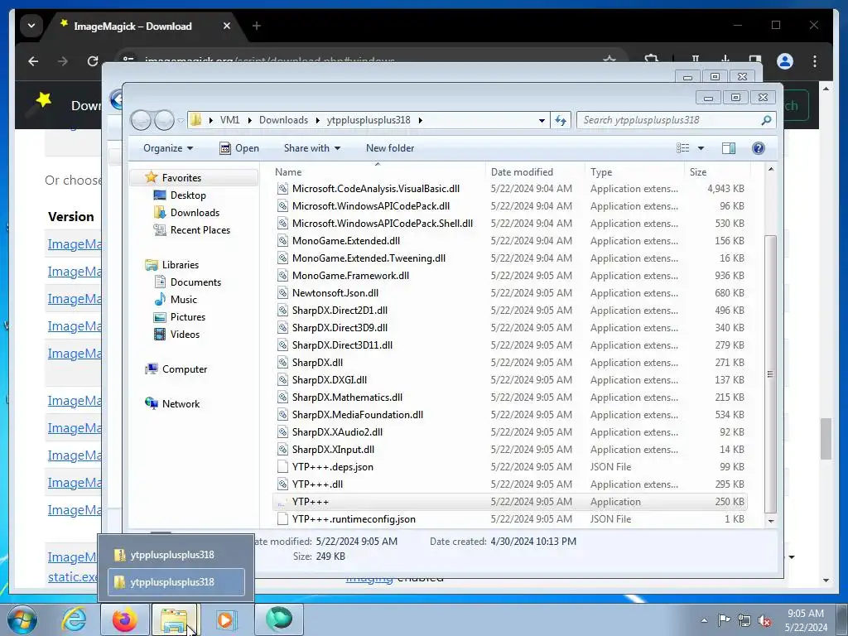Create a New folder
Image resolution: width=848 pixels, height=636 pixels.
pos(390,148)
